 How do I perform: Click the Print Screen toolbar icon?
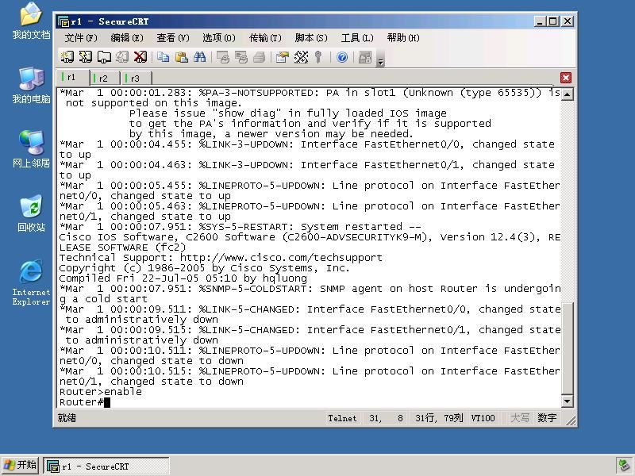click(223, 57)
